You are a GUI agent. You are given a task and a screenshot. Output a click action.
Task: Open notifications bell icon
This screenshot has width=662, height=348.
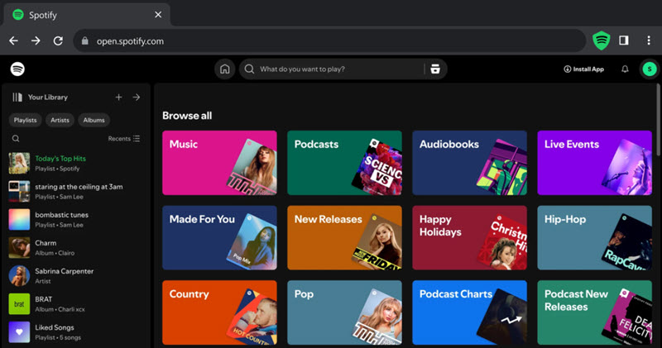pos(625,69)
